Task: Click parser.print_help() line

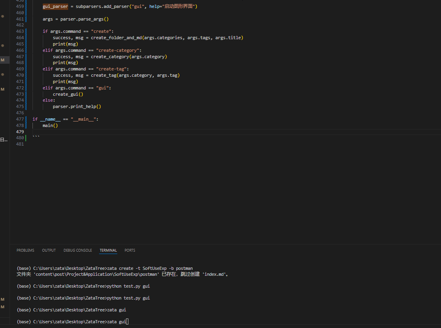Action: (77, 107)
